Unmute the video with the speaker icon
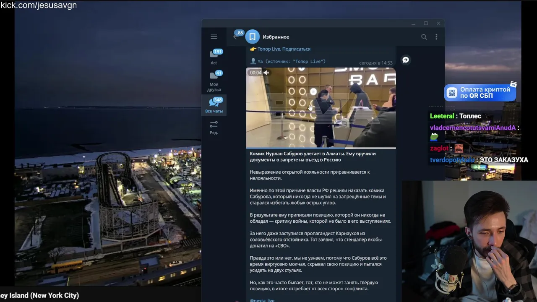The width and height of the screenshot is (537, 302). [x=266, y=73]
